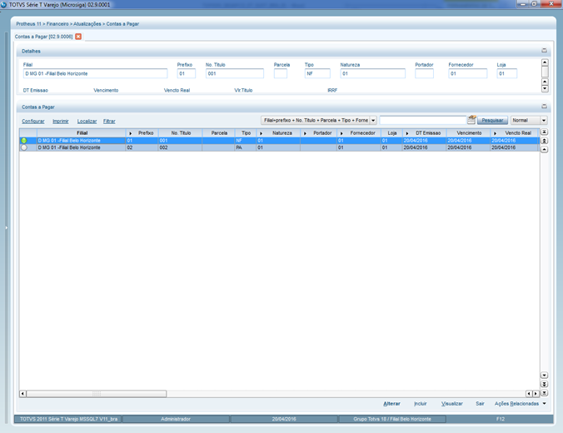
Task: Click Atualizações in the breadcrumb
Action: [x=87, y=23]
